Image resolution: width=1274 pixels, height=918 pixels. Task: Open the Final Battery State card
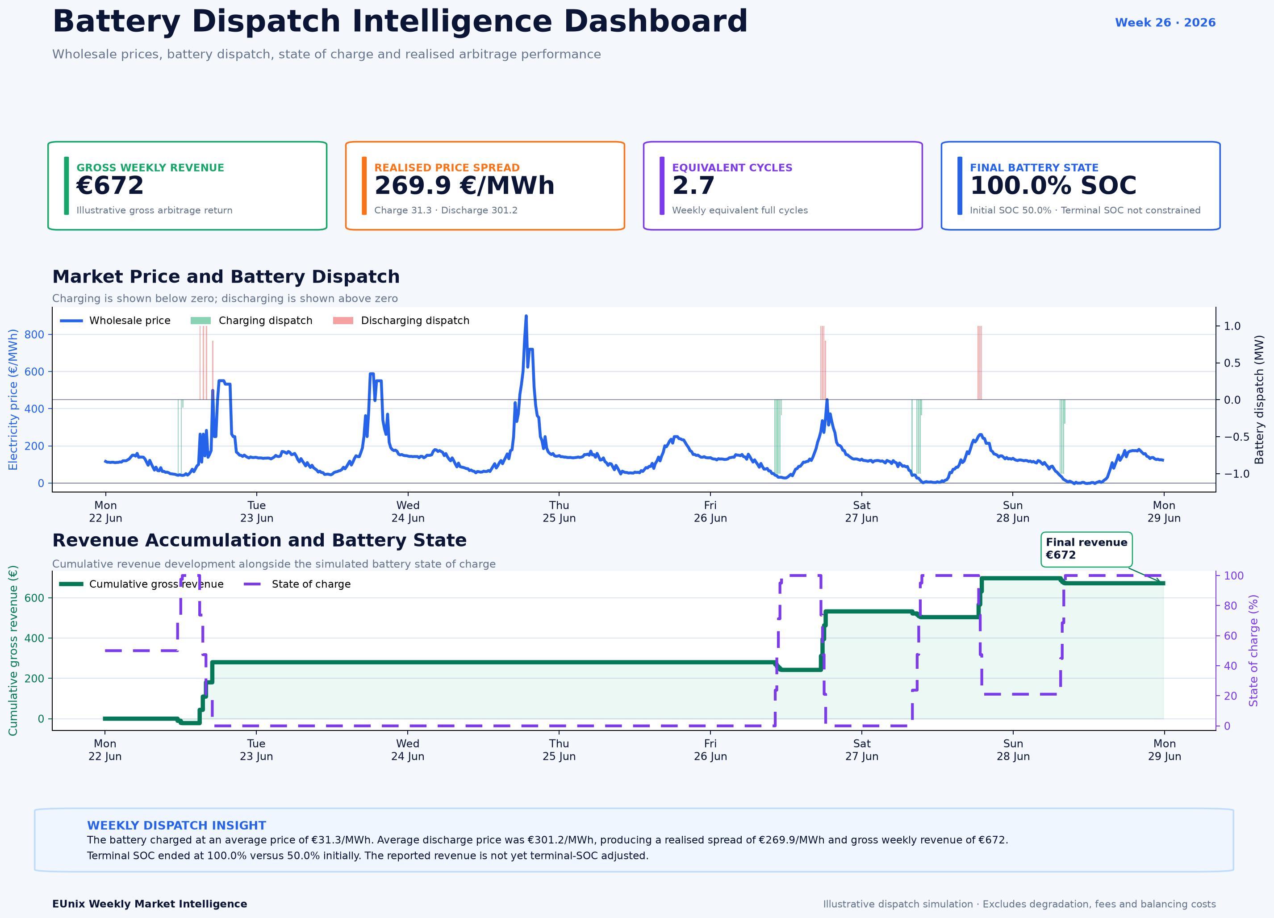point(1081,186)
